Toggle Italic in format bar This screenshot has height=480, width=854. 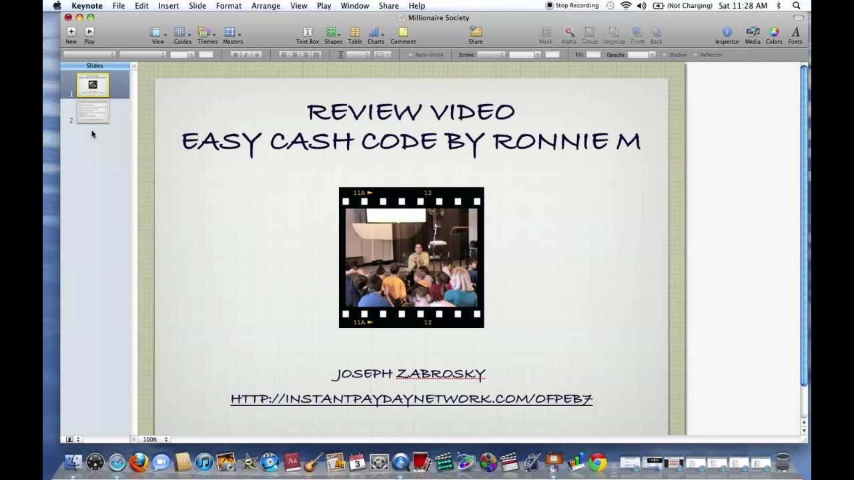246,55
